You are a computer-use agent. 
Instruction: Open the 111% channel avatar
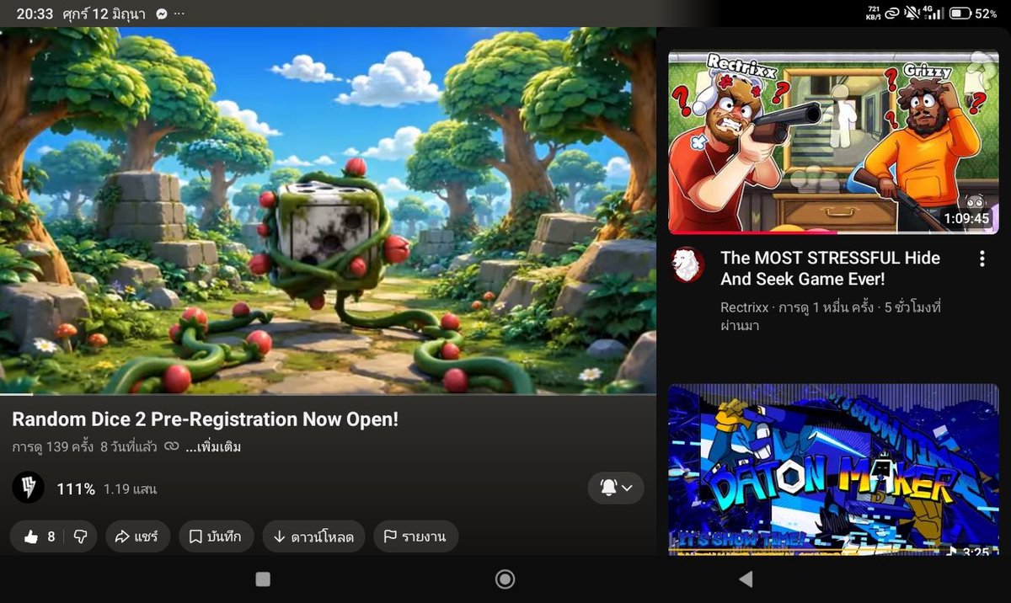coord(28,488)
